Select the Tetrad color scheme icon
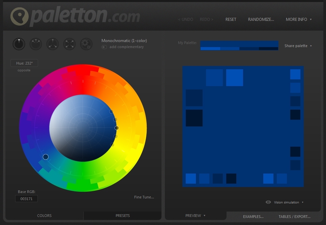 pos(69,44)
